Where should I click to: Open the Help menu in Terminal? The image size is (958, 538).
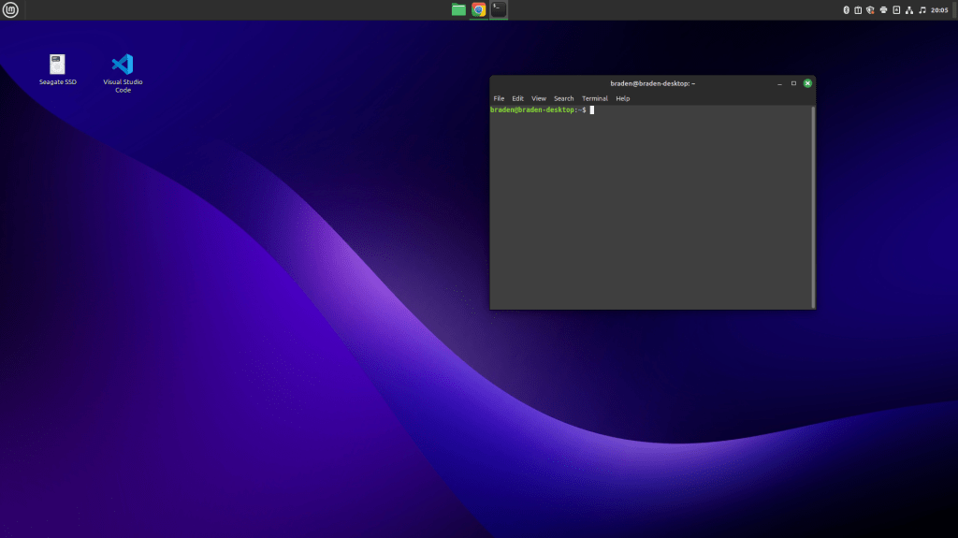point(623,98)
